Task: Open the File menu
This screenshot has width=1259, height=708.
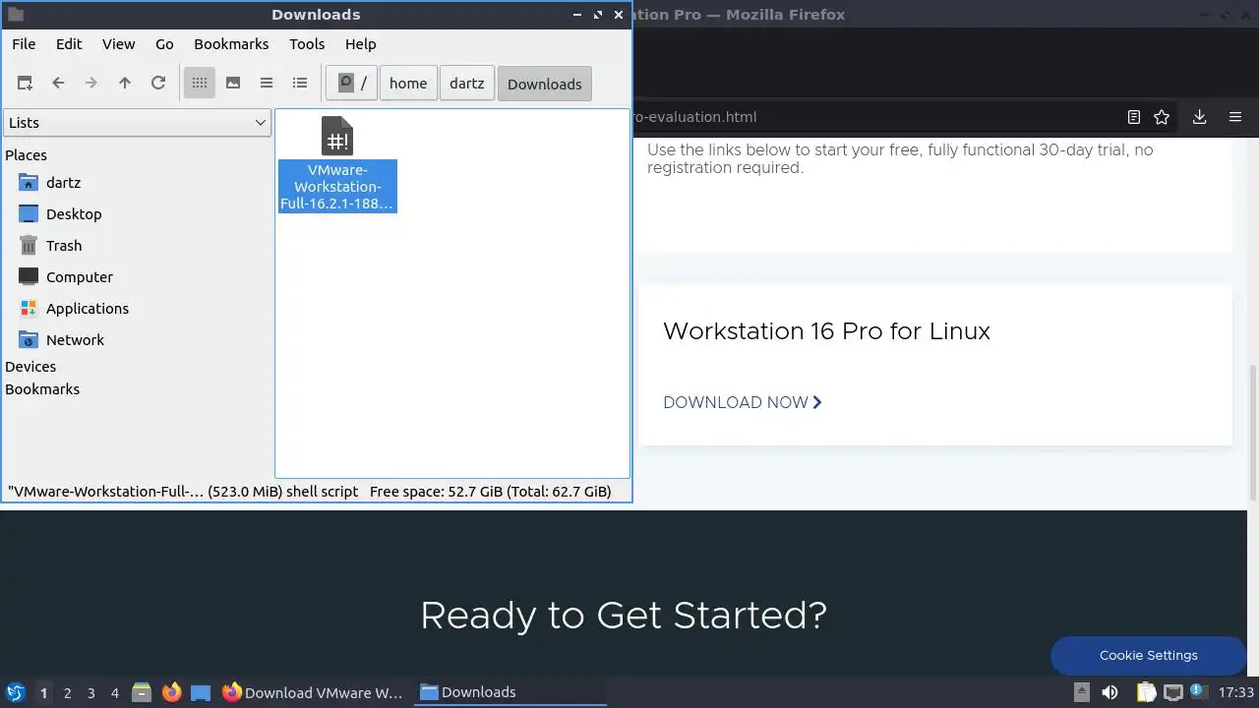Action: pyautogui.click(x=24, y=44)
